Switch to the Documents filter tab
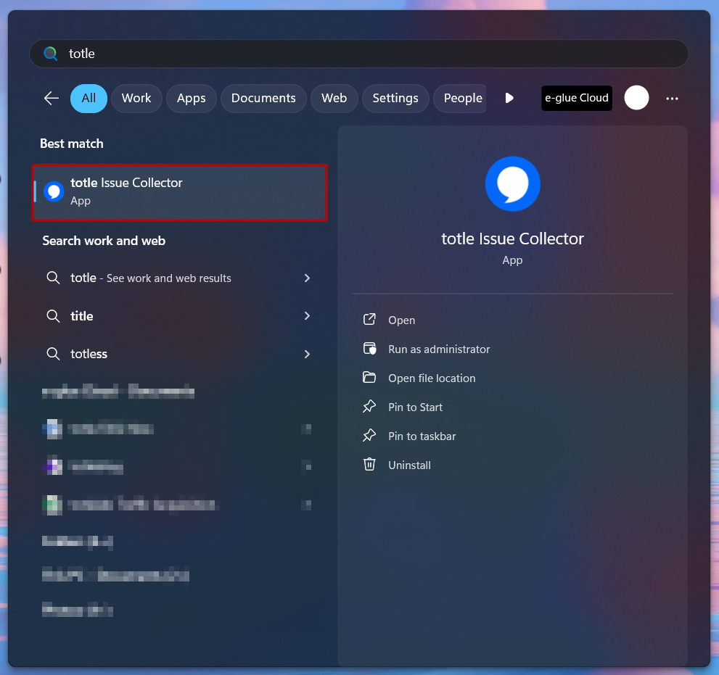719x675 pixels. pyautogui.click(x=263, y=98)
